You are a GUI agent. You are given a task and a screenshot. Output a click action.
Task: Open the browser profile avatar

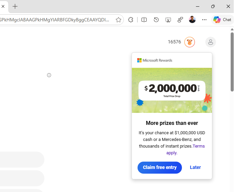tap(192, 20)
